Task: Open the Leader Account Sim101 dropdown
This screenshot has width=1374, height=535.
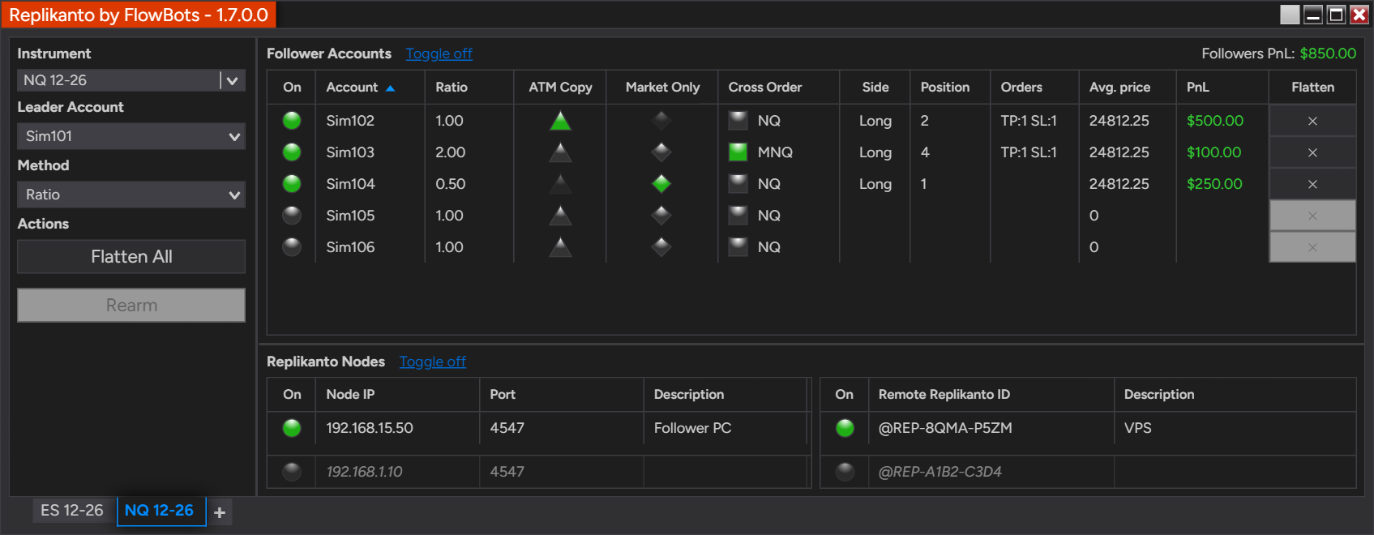Action: (131, 136)
